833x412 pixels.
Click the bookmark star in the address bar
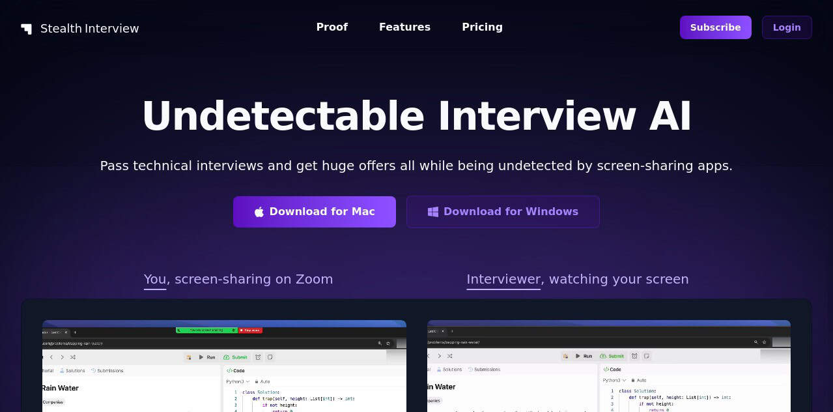click(388, 344)
